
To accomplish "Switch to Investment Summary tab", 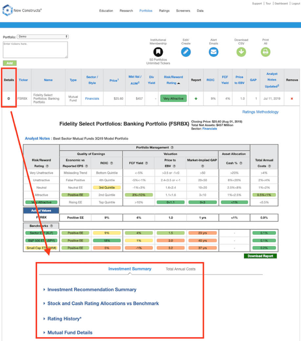I will click(x=130, y=269).
